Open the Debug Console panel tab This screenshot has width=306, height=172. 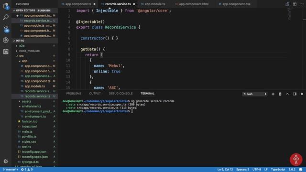[x=120, y=94]
